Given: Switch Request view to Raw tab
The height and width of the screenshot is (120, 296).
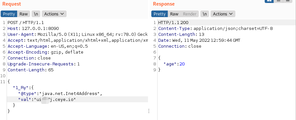Looking at the screenshot, I should 24,14.
